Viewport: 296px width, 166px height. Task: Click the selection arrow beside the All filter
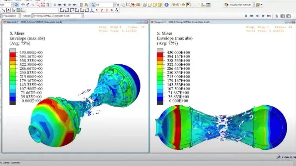pyautogui.click(x=93, y=5)
